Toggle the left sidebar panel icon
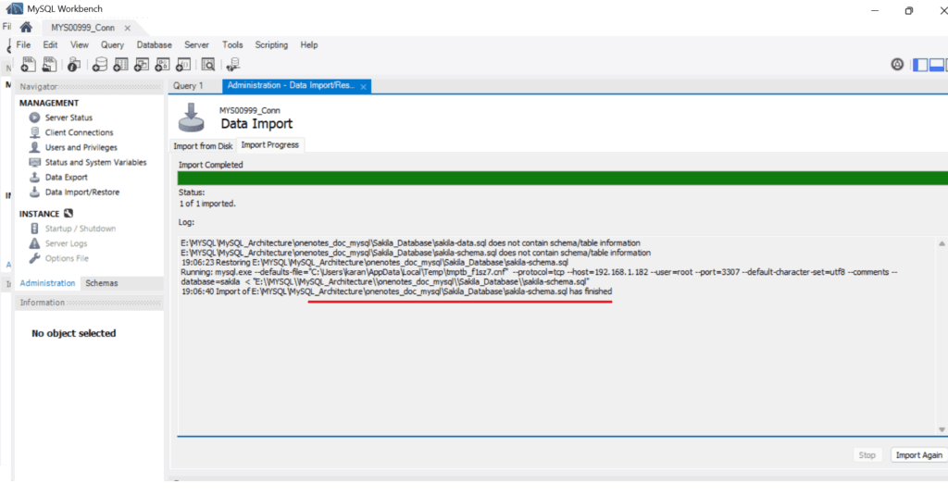This screenshot has width=948, height=496. (920, 65)
